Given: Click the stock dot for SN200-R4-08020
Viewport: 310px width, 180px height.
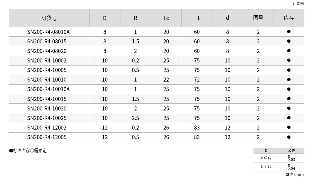Looking at the screenshot, I should click(x=289, y=51).
